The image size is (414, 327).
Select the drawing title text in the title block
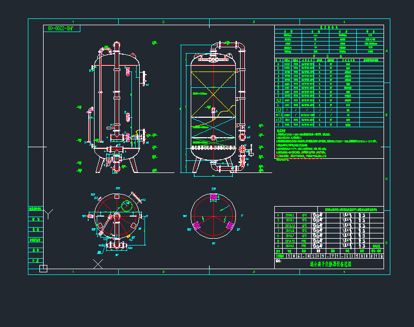pos(331,265)
